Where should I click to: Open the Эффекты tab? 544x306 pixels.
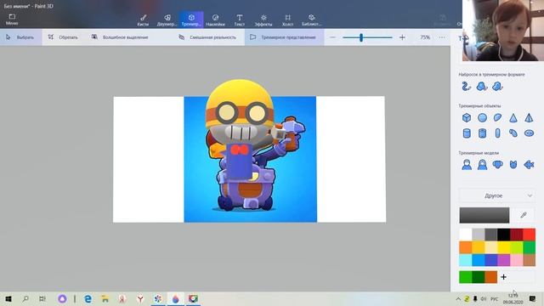pos(263,20)
